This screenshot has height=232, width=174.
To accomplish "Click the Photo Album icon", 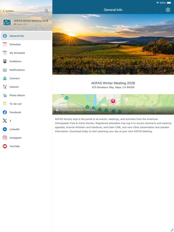I will (5, 95).
